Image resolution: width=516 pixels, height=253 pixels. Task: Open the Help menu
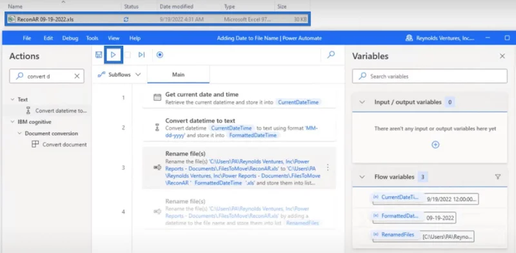(x=135, y=38)
